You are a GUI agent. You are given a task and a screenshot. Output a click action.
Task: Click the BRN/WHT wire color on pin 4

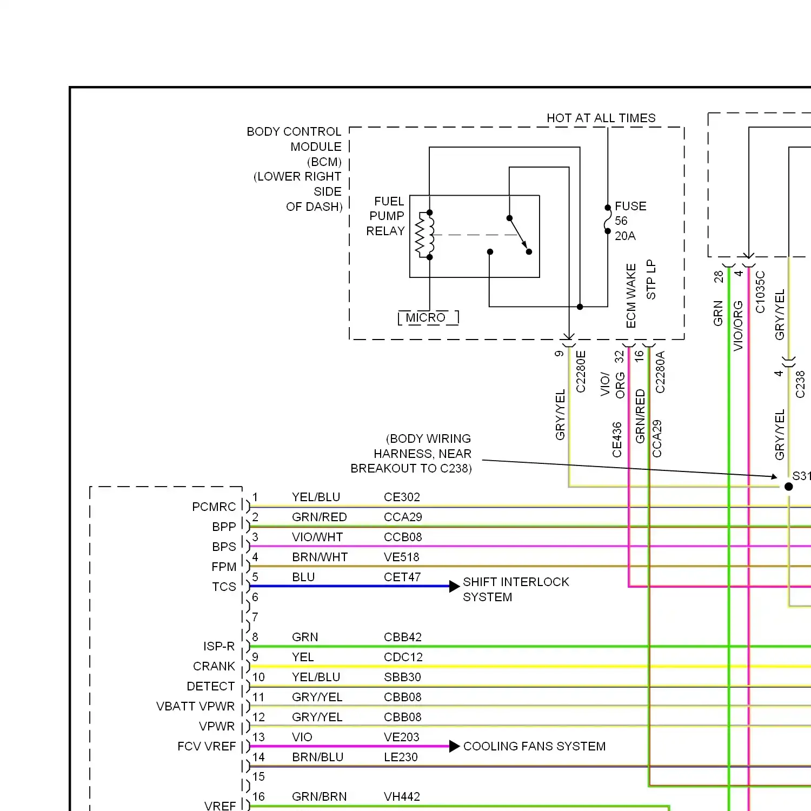pos(320,557)
